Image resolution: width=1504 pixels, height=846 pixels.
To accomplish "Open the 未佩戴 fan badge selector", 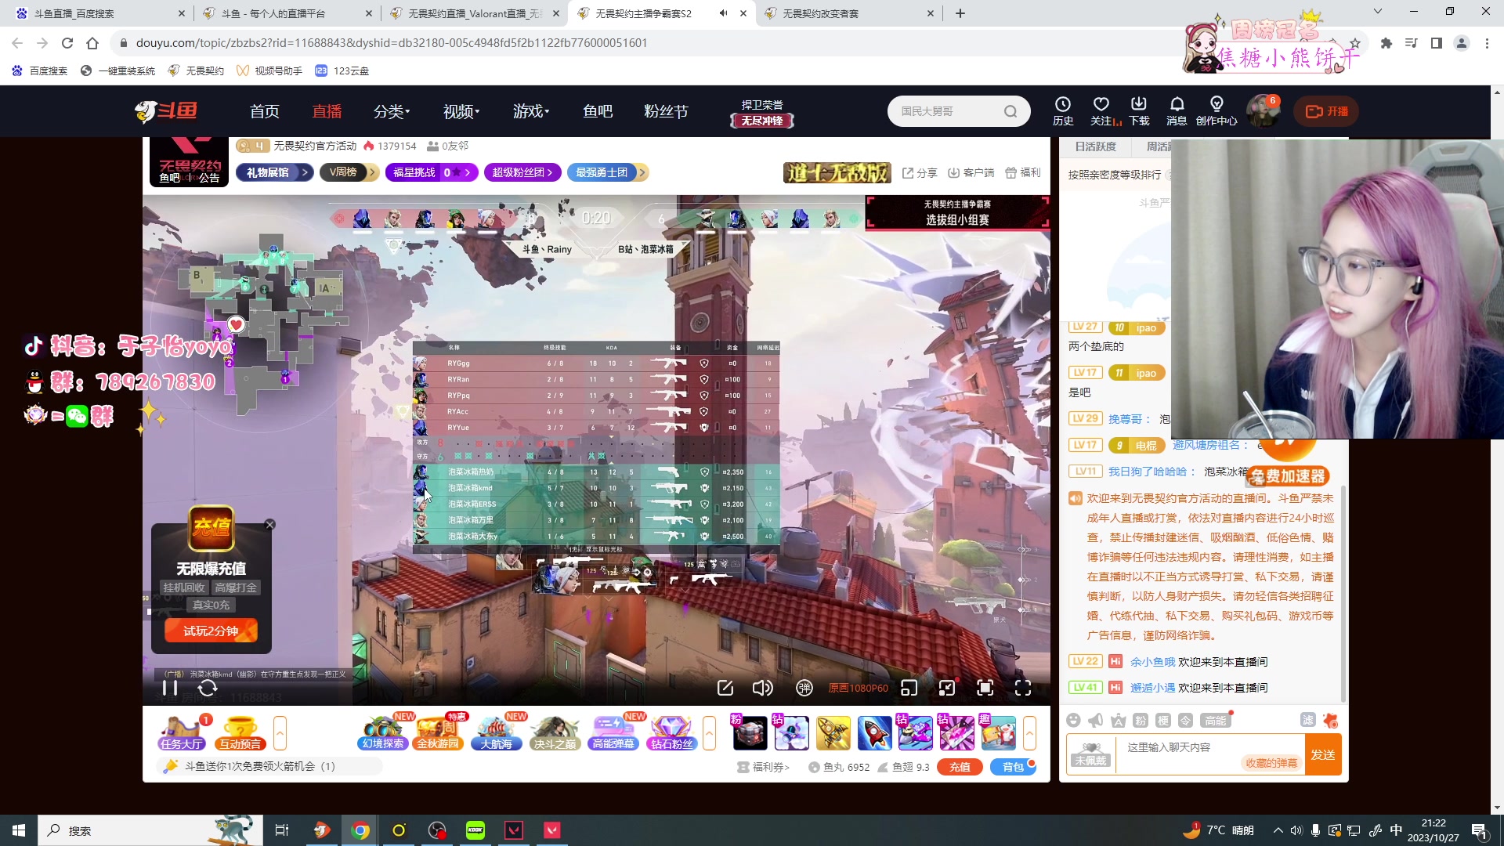I will 1091,754.
